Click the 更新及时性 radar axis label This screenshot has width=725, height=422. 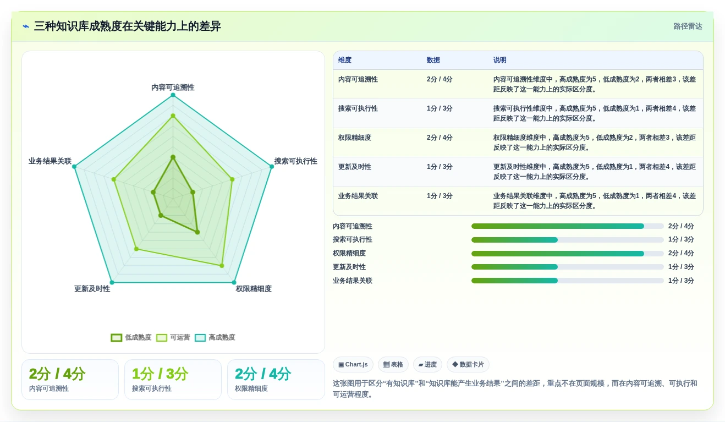click(92, 289)
